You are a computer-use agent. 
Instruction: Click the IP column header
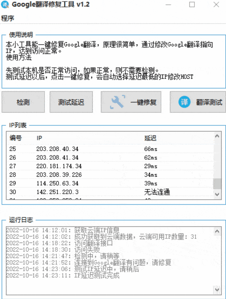pyautogui.click(x=40, y=138)
